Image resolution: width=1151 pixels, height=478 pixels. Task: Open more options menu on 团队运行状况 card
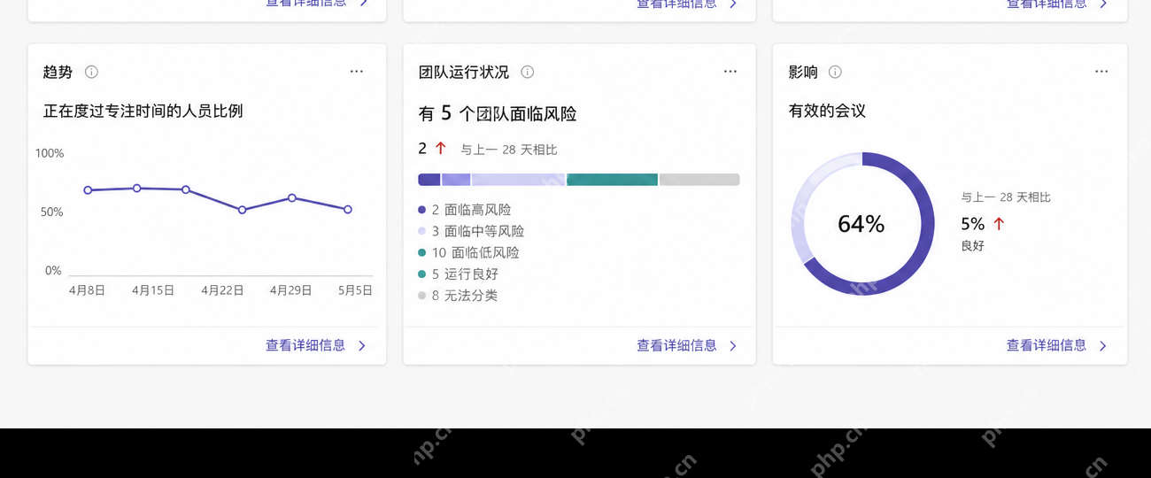click(x=730, y=72)
